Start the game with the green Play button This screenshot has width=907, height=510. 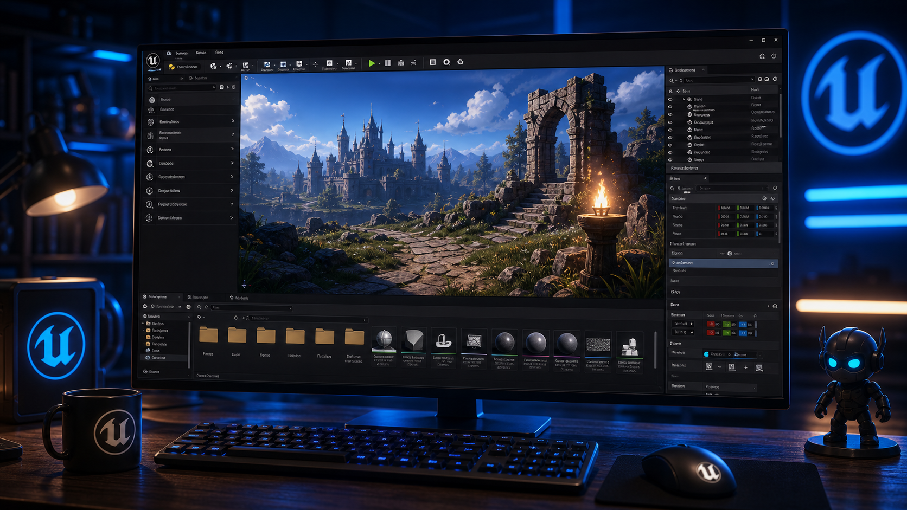tap(372, 63)
